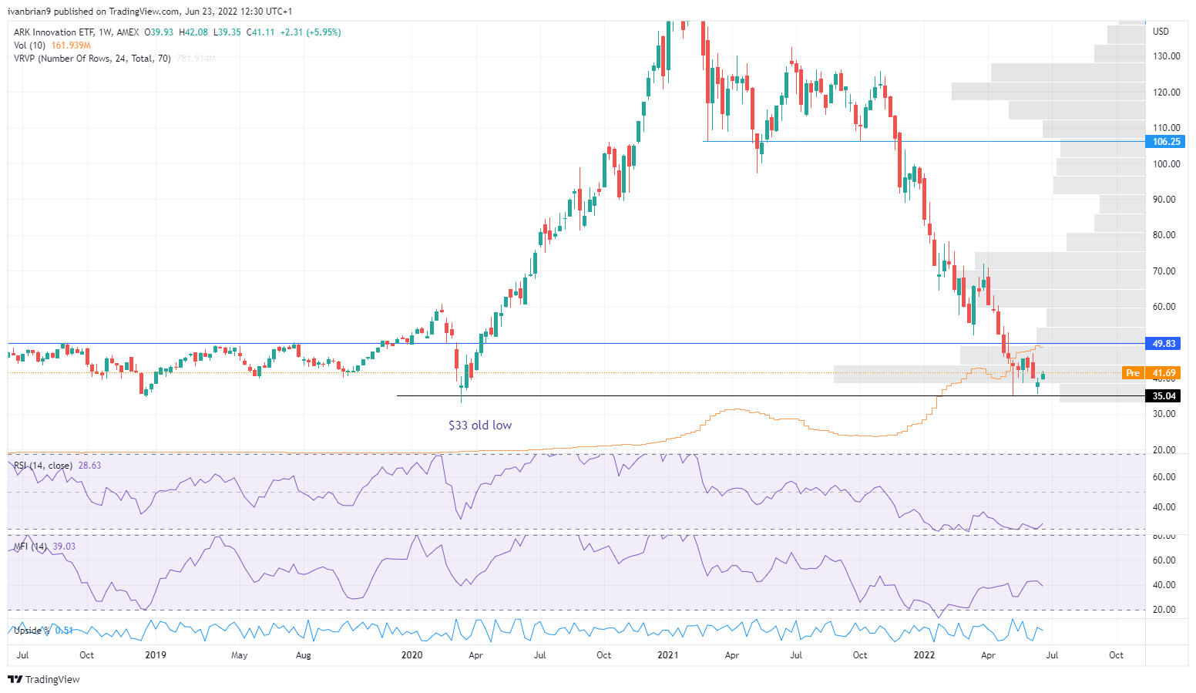This screenshot has width=1196, height=693.
Task: Click the 130.00 price axis label
Action: [1166, 56]
